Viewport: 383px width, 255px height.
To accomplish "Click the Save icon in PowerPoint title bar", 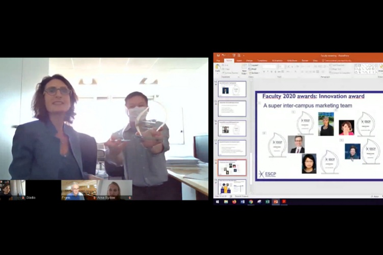I will click(x=218, y=55).
